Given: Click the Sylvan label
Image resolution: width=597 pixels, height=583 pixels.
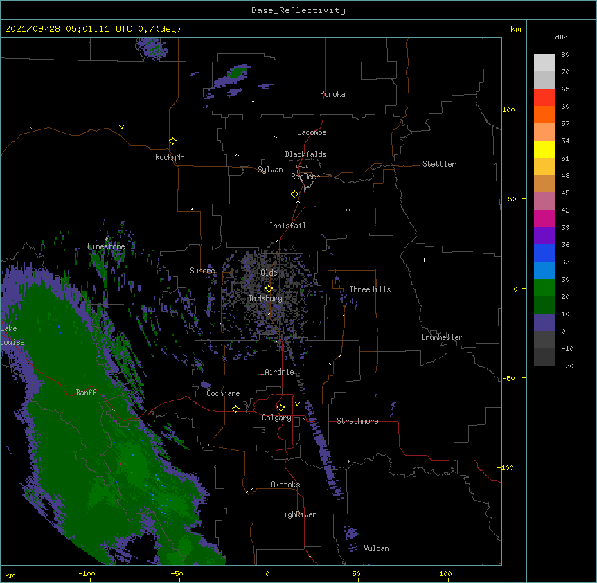Looking at the screenshot, I should tap(270, 170).
